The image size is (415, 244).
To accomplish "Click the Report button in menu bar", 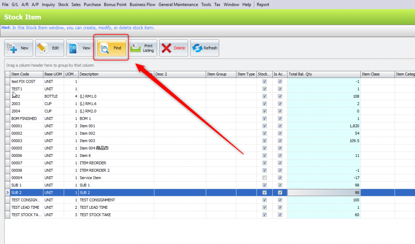I will 263,5.
